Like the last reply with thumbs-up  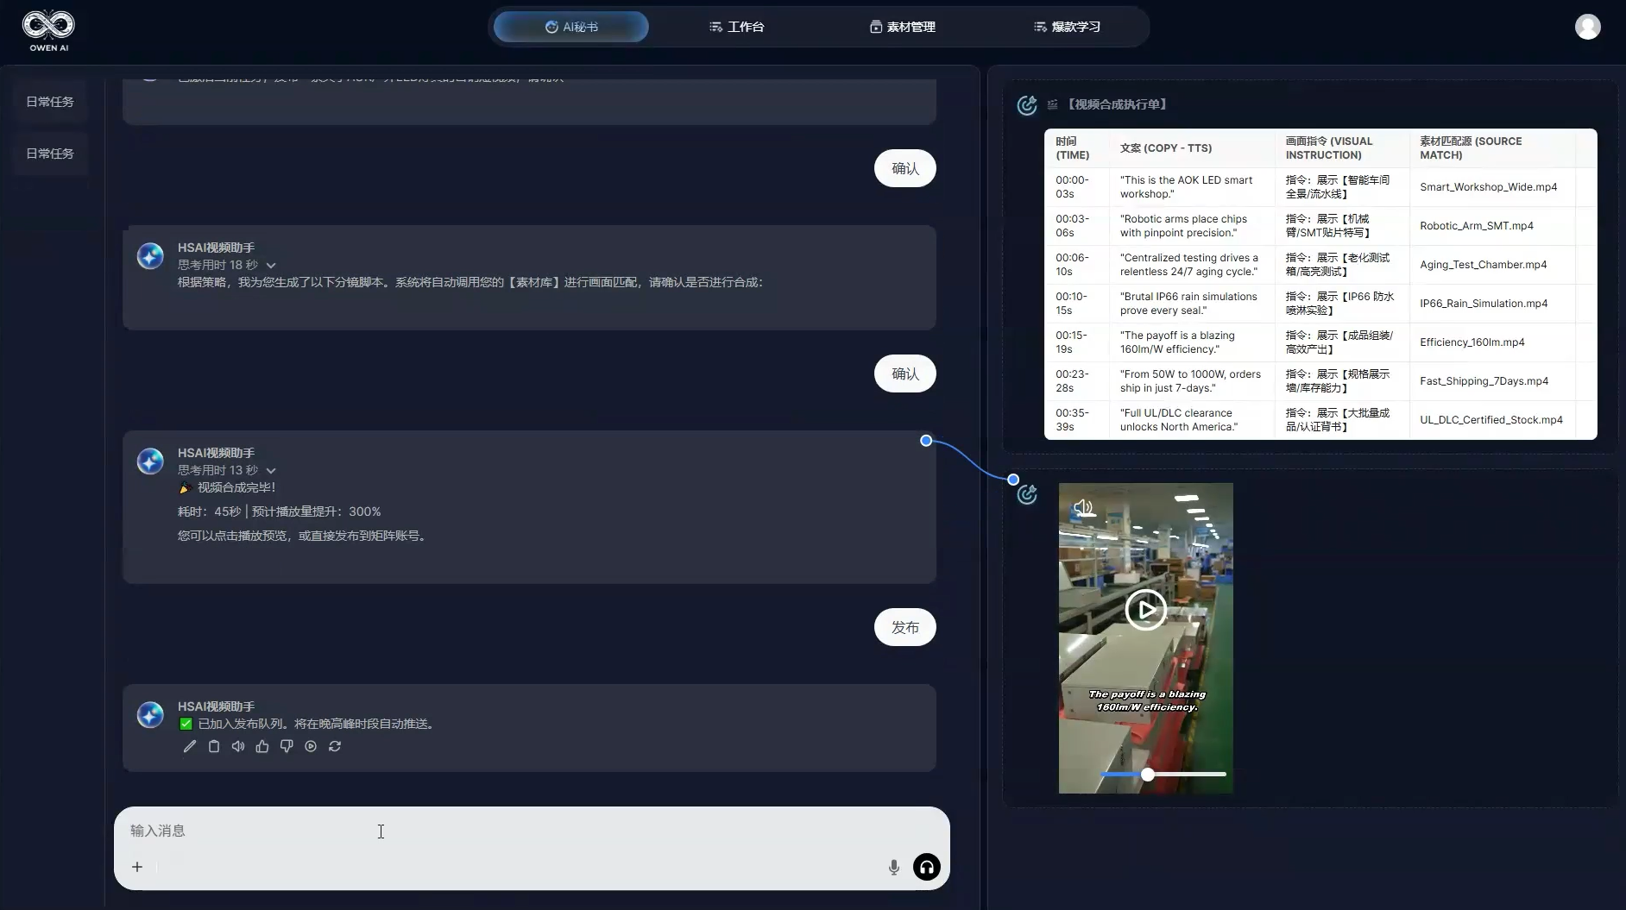coord(262,746)
